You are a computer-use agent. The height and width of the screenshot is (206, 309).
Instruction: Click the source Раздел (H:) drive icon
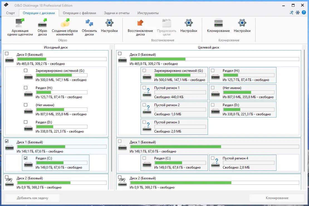(x=28, y=94)
